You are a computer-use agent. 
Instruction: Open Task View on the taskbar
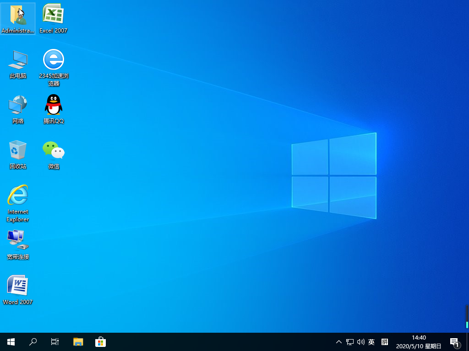click(x=55, y=342)
